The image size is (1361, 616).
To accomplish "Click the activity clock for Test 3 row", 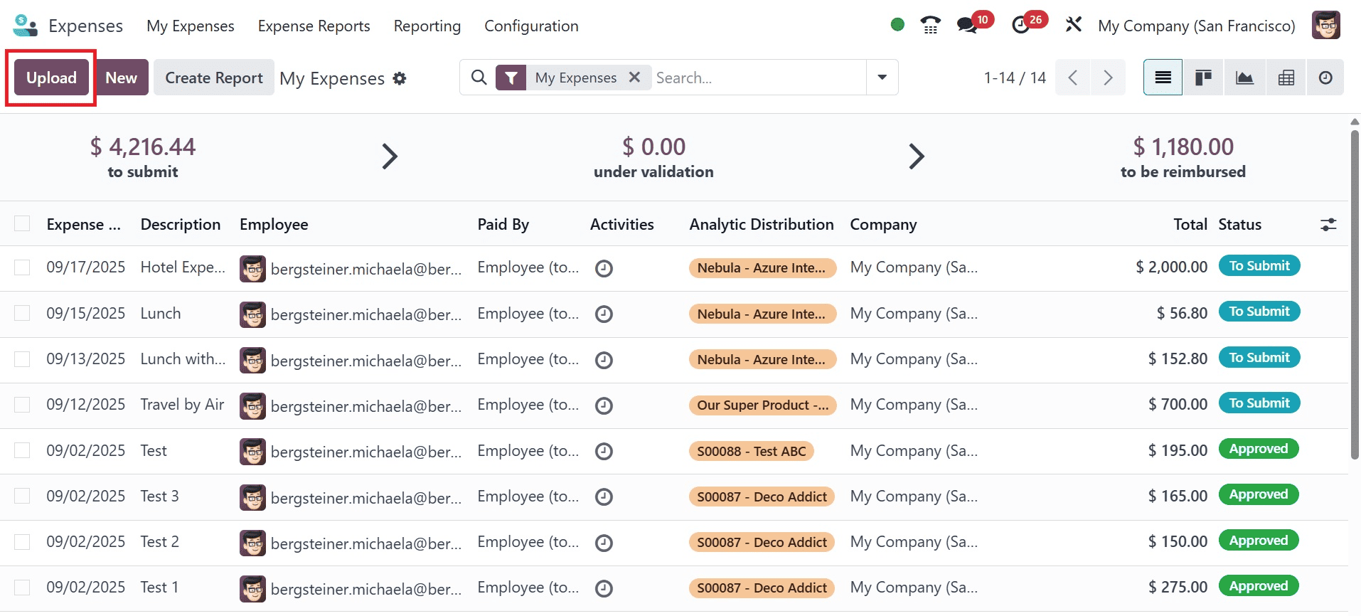I will 604,497.
